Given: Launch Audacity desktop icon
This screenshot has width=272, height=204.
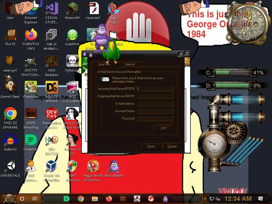Looking at the screenshot, I should pos(10,143).
